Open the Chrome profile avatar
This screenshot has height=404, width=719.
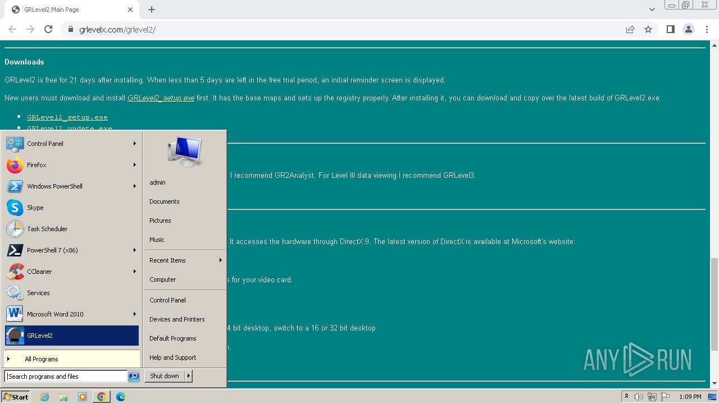coord(689,29)
